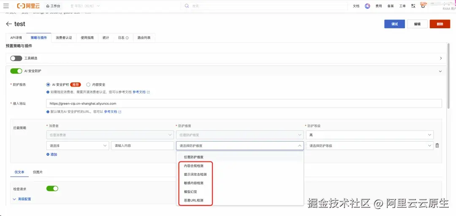Viewport: 456px width, 216px height.
Task: Open the hamburger navigation menu
Action: [x=6, y=6]
